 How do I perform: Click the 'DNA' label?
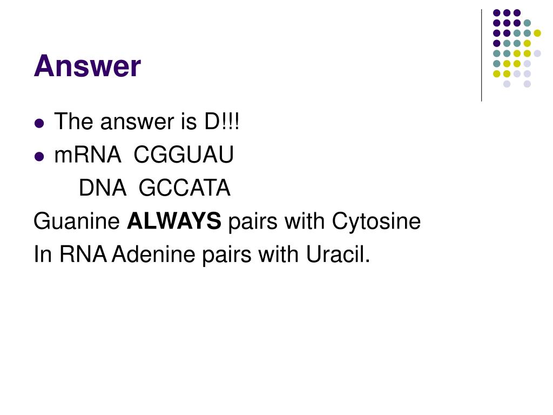(102, 188)
